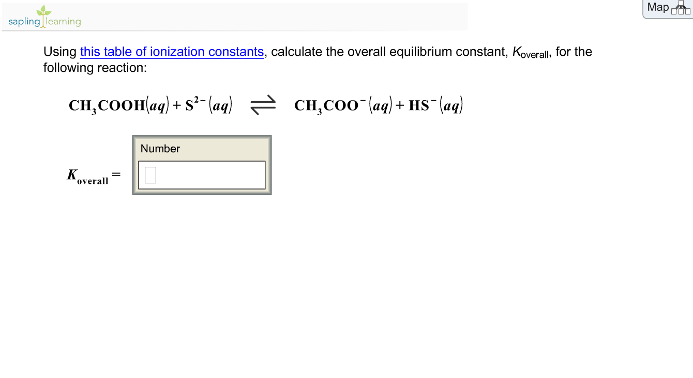Click the small cursor box inside the answer field
This screenshot has width=693, height=378.
(x=150, y=176)
